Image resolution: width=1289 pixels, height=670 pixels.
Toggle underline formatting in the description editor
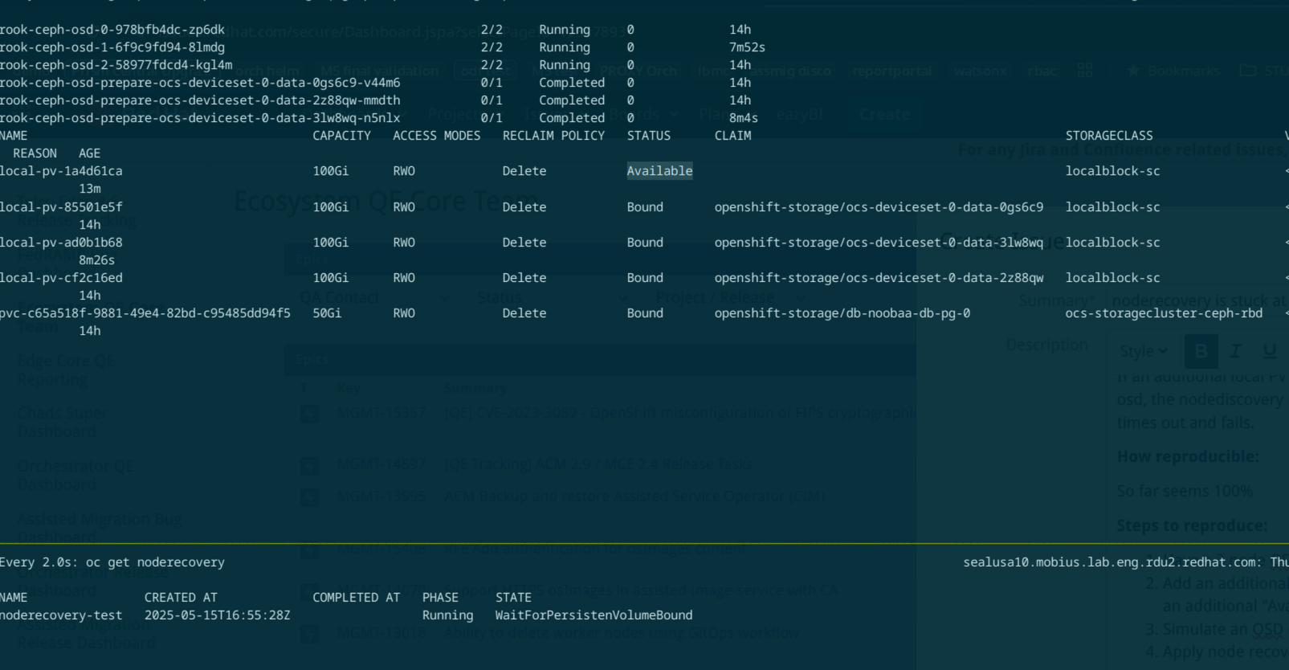pyautogui.click(x=1270, y=351)
